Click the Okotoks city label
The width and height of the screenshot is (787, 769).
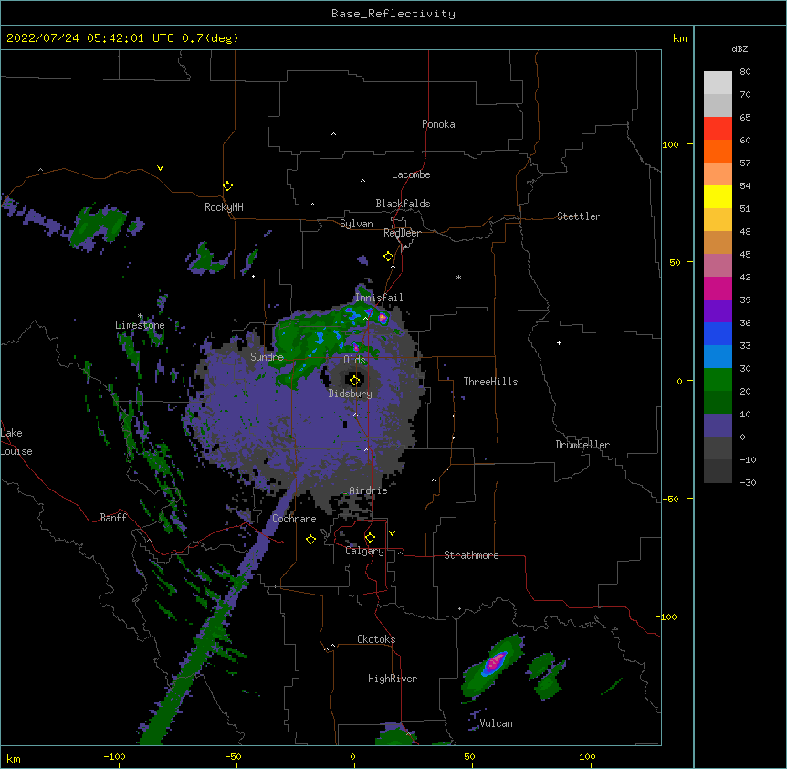[376, 639]
